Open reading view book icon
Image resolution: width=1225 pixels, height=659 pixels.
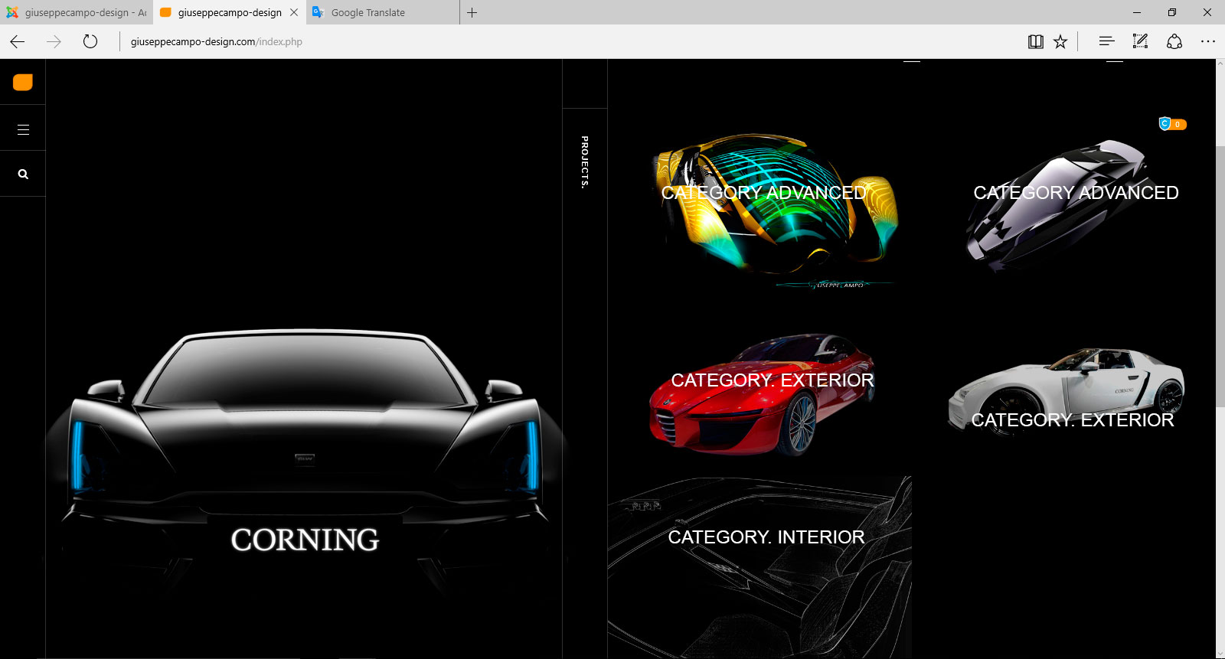coord(1035,41)
